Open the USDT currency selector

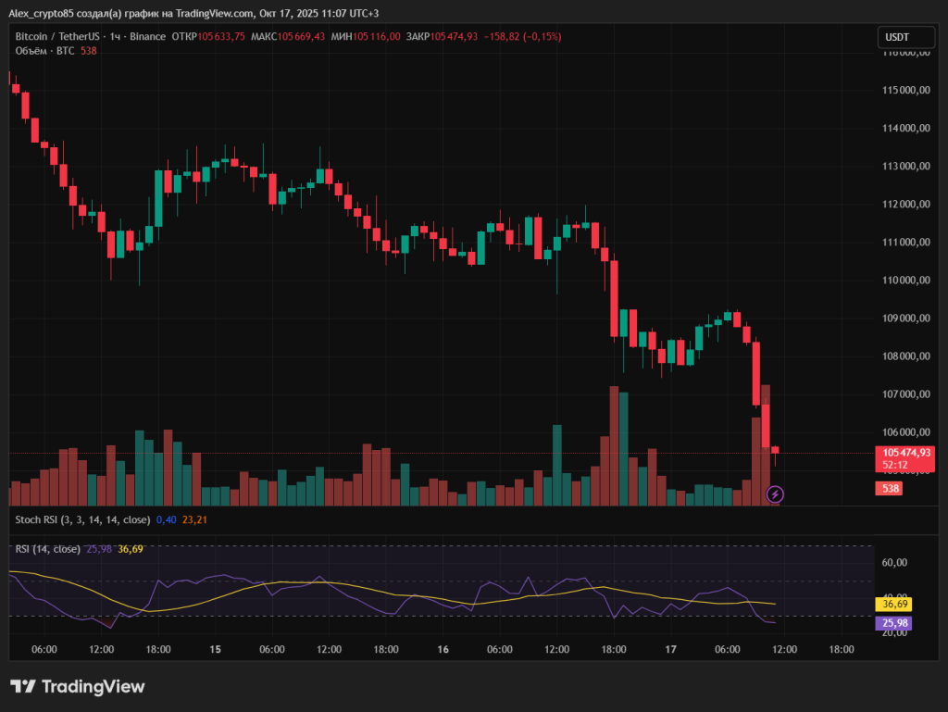897,37
